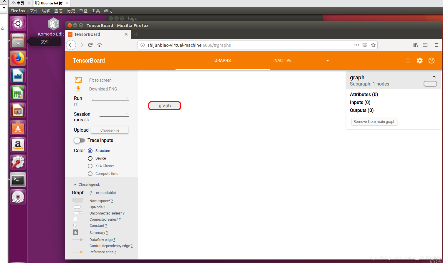Viewport: 443px width, 263px height.
Task: Close the TensorBoard browser tab
Action: [x=126, y=34]
